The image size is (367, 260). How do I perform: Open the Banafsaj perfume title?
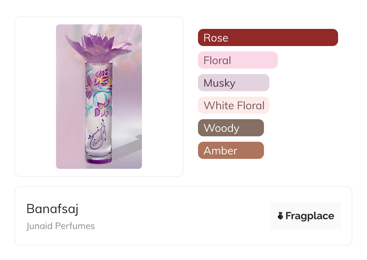(x=52, y=209)
